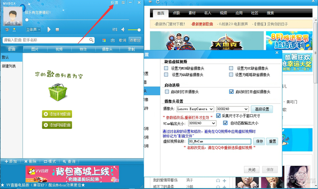Click the 最新更新歌曲 red link
The image size is (318, 189).
click(x=202, y=24)
